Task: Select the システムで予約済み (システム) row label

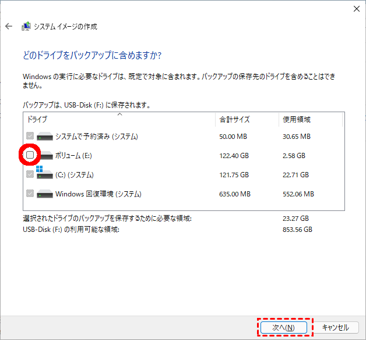Action: [x=96, y=137]
